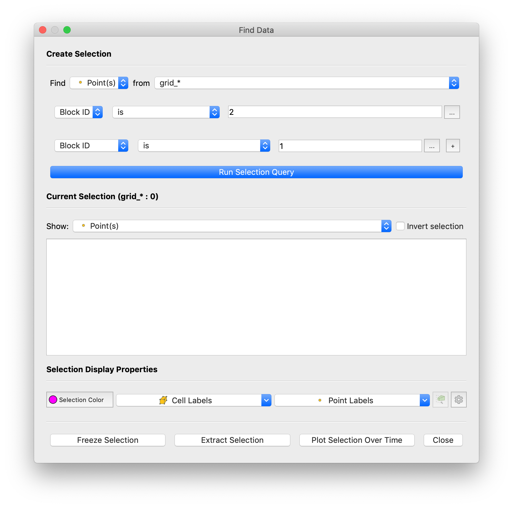The height and width of the screenshot is (508, 513).
Task: Open the first Block ID attribute dropdown
Action: (79, 112)
